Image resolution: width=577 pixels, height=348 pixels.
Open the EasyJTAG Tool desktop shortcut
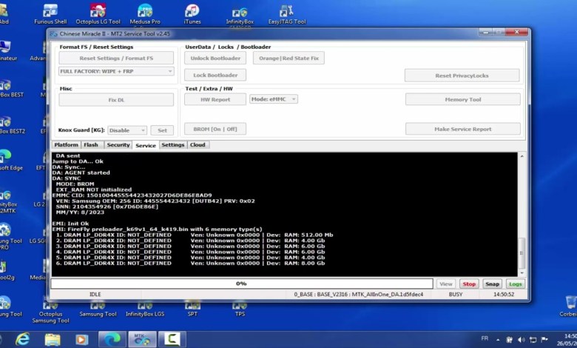[286, 13]
